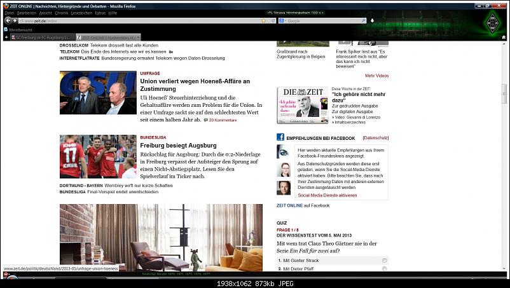
Task: Open the Lesezeichen menu
Action: pyautogui.click(x=81, y=13)
